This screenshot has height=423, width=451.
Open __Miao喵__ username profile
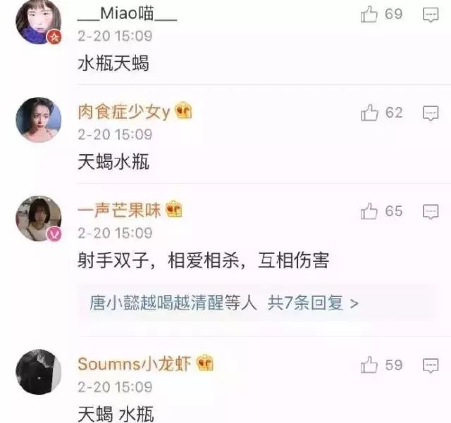127,14
